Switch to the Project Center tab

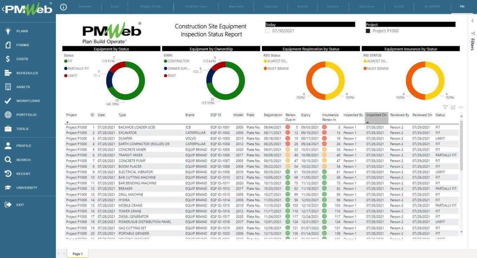point(151,7)
